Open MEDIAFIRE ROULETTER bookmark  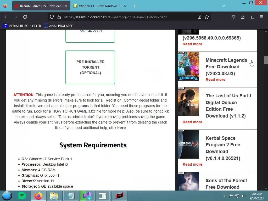[x=22, y=26]
